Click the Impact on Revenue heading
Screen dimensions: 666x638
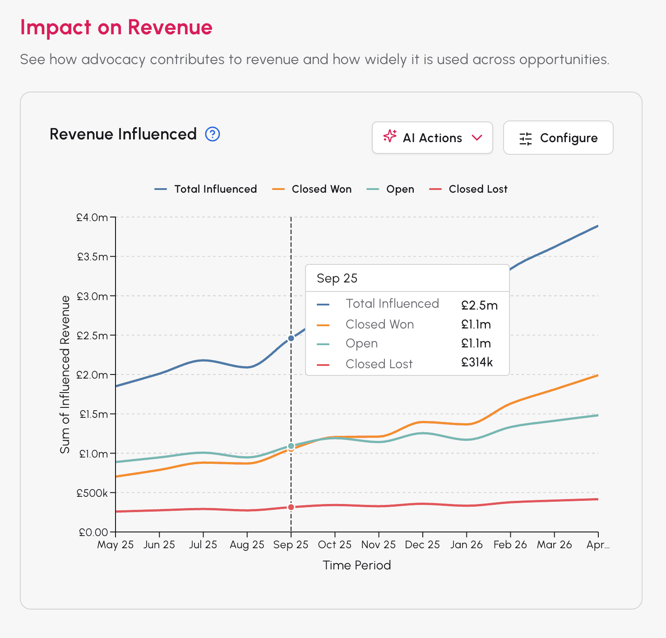116,28
